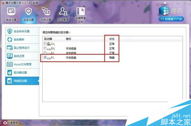Click the 软媒旗下产品 button

pyautogui.click(x=171, y=19)
